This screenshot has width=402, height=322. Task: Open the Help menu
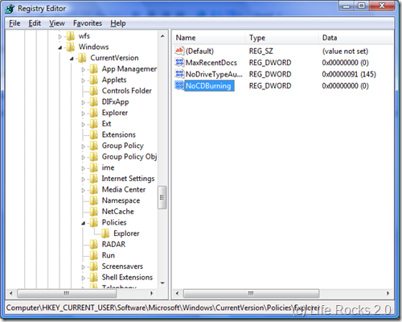pyautogui.click(x=118, y=23)
